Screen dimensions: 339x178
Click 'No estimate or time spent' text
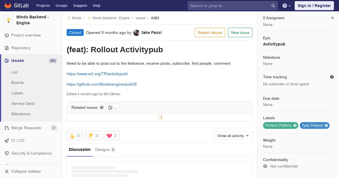pyautogui.click(x=286, y=84)
